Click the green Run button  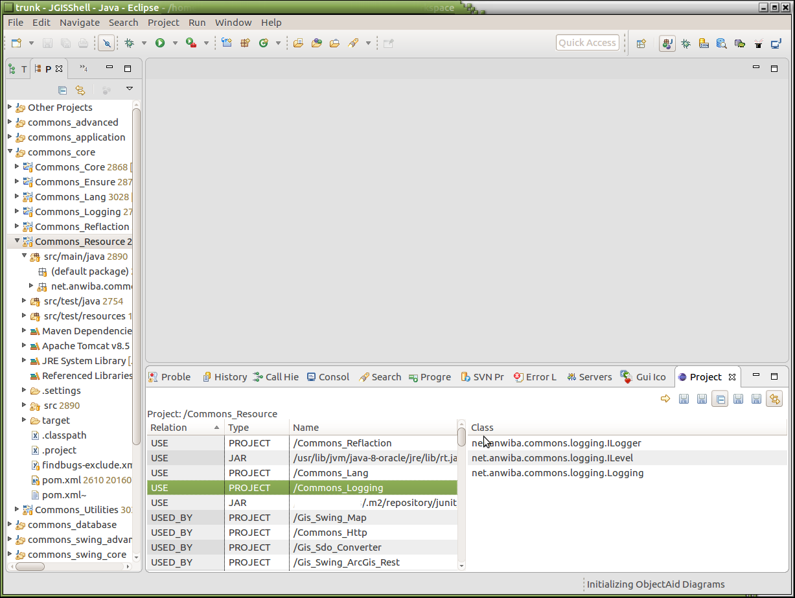click(x=159, y=43)
